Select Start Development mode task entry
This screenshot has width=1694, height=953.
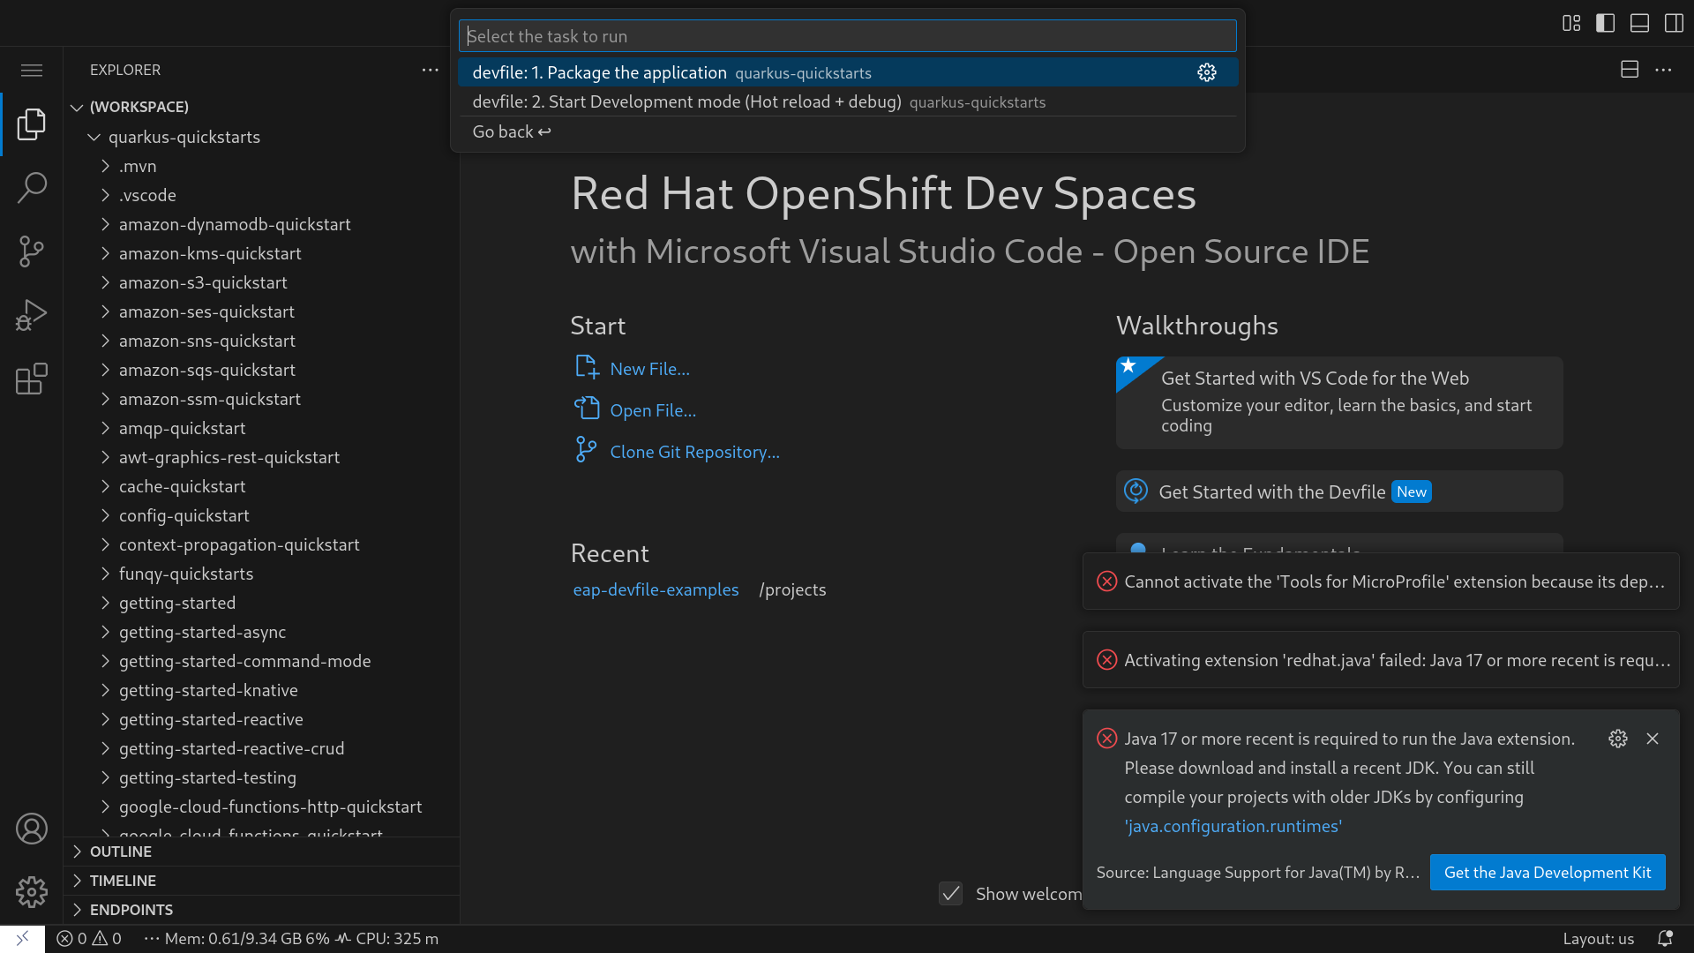point(686,102)
